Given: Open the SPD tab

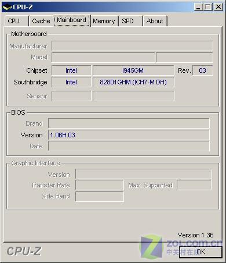Looking at the screenshot, I should (130, 21).
